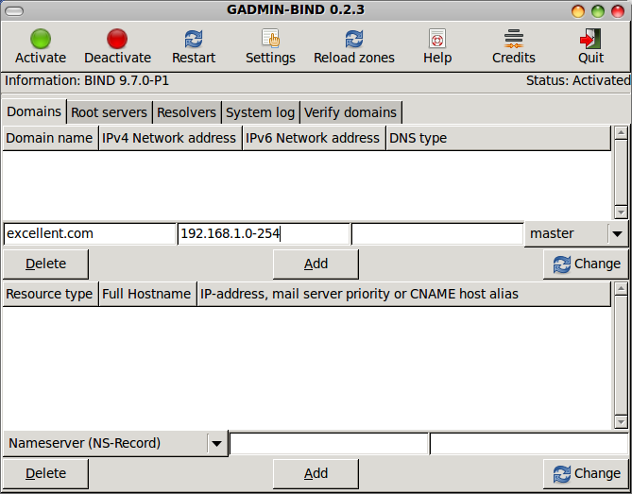632x494 pixels.
Task: Sort by the Domain name column header
Action: (x=50, y=138)
